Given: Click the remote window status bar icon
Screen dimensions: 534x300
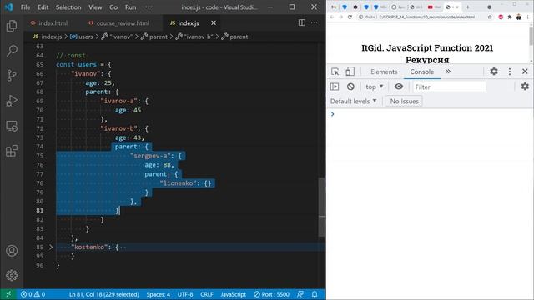Looking at the screenshot, I should 8,294.
